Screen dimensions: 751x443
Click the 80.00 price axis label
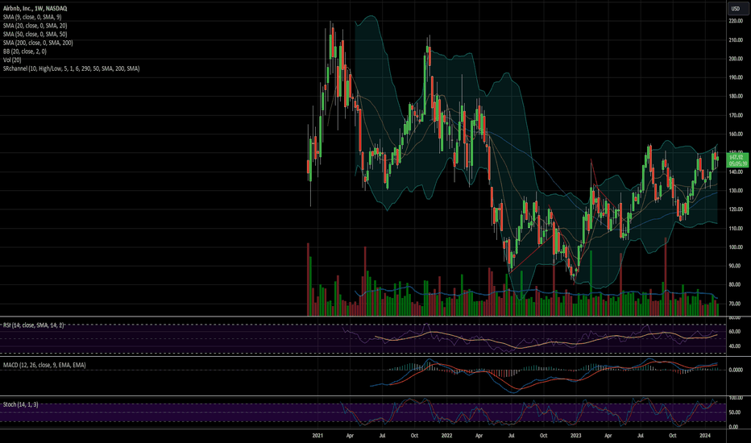pos(736,284)
